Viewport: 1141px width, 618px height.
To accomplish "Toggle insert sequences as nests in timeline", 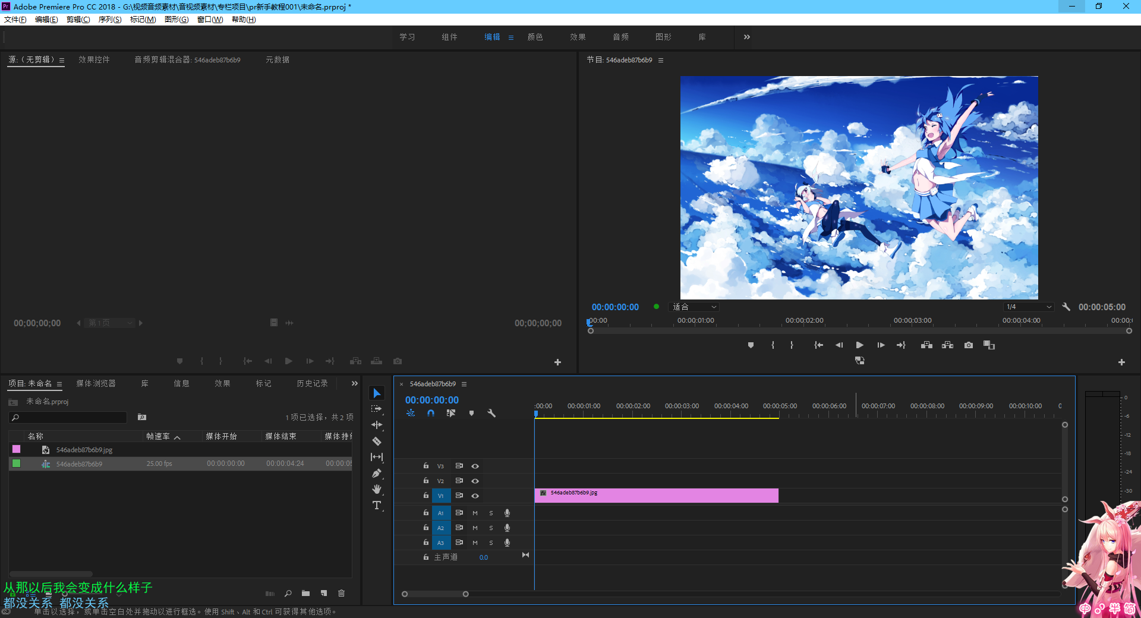I will pyautogui.click(x=411, y=413).
